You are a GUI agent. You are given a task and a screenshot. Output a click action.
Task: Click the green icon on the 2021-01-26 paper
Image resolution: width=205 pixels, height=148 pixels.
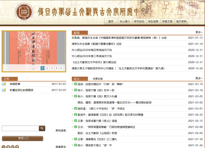coord(76,145)
